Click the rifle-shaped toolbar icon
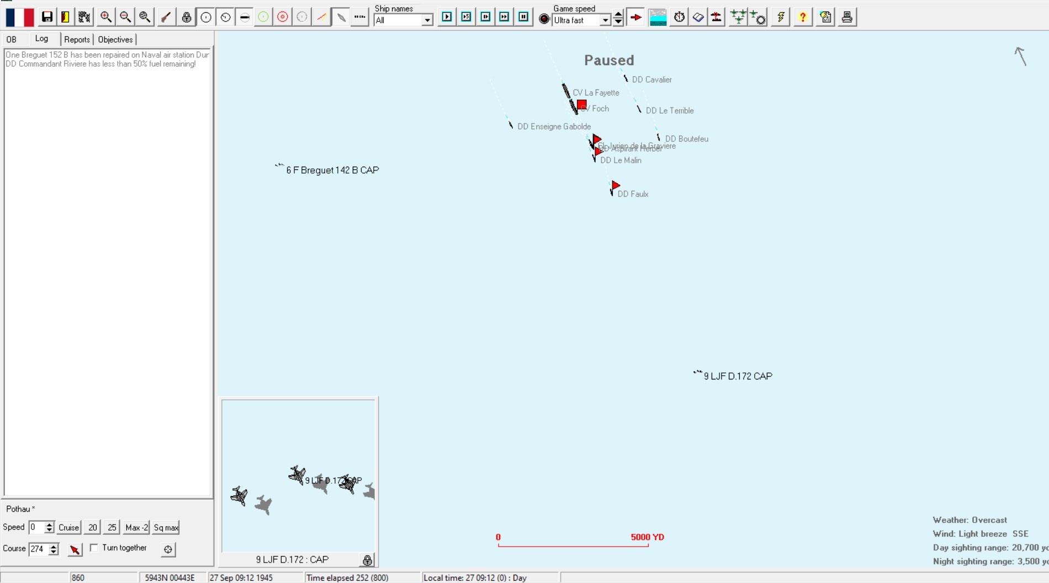Image resolution: width=1049 pixels, height=583 pixels. click(x=166, y=18)
